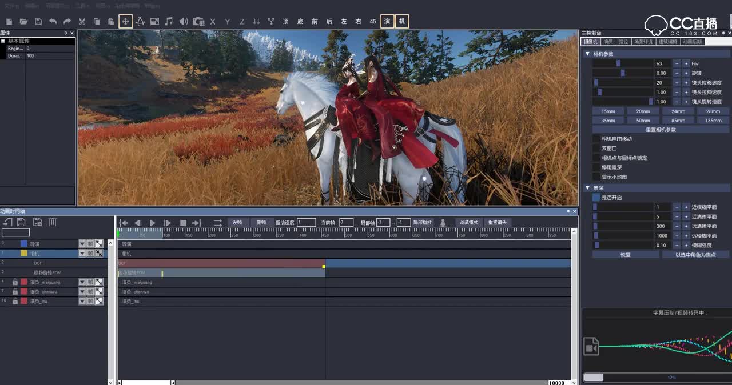Enable 双窗口 checkbox
The image size is (732, 385).
pyautogui.click(x=596, y=148)
